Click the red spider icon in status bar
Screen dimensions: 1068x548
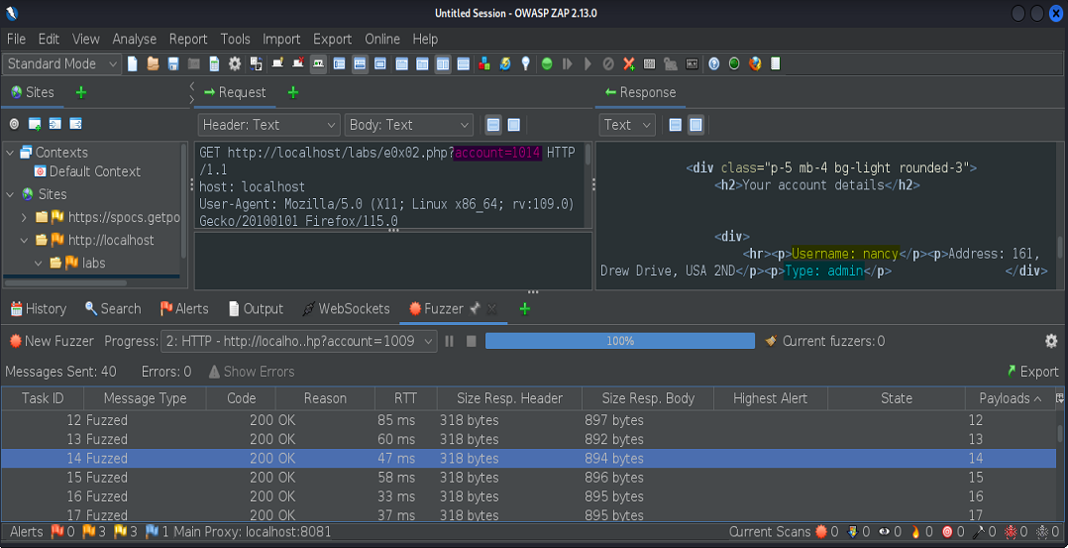click(x=1011, y=531)
